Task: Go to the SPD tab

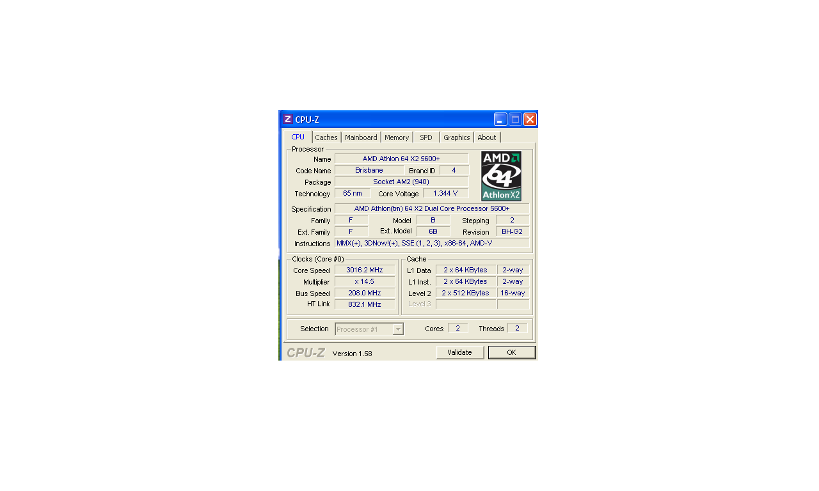Action: point(426,137)
